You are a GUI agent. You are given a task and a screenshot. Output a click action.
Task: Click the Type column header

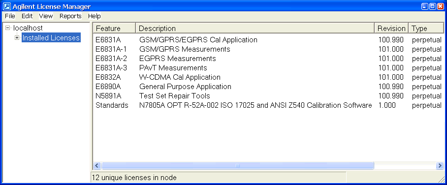426,28
